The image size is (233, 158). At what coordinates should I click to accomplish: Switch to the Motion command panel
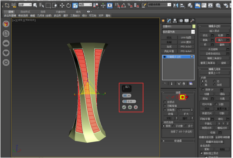[x=181, y=21]
